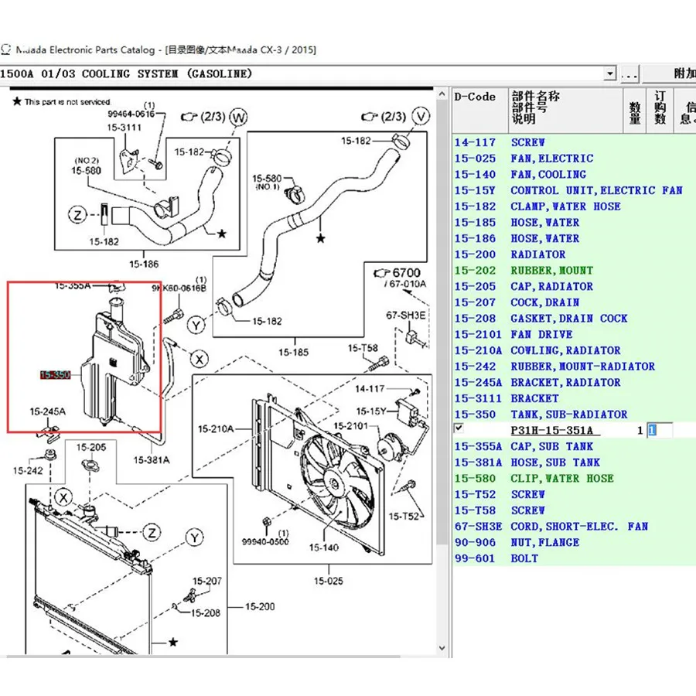
Task: Select the 15-T52 SCREW row
Action: click(x=574, y=494)
